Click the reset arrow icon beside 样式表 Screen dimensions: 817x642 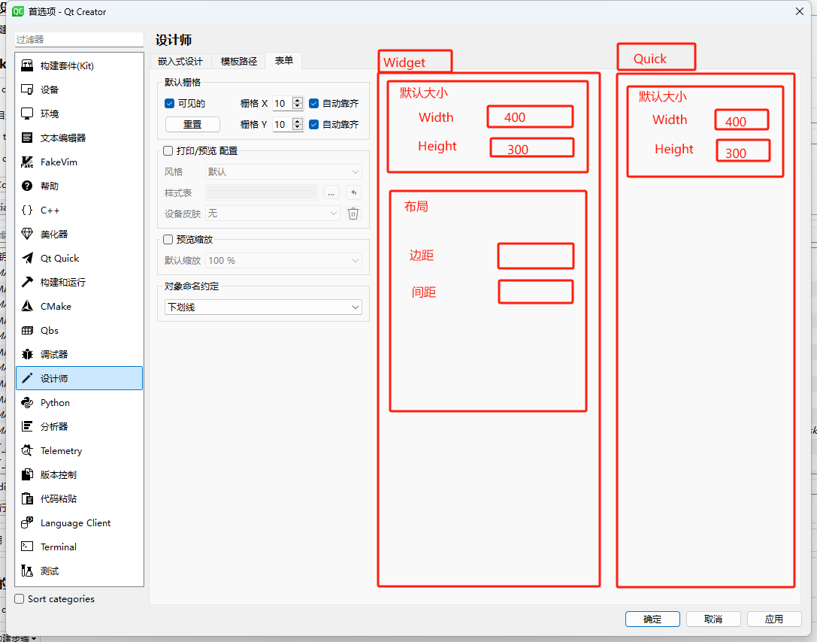[354, 192]
